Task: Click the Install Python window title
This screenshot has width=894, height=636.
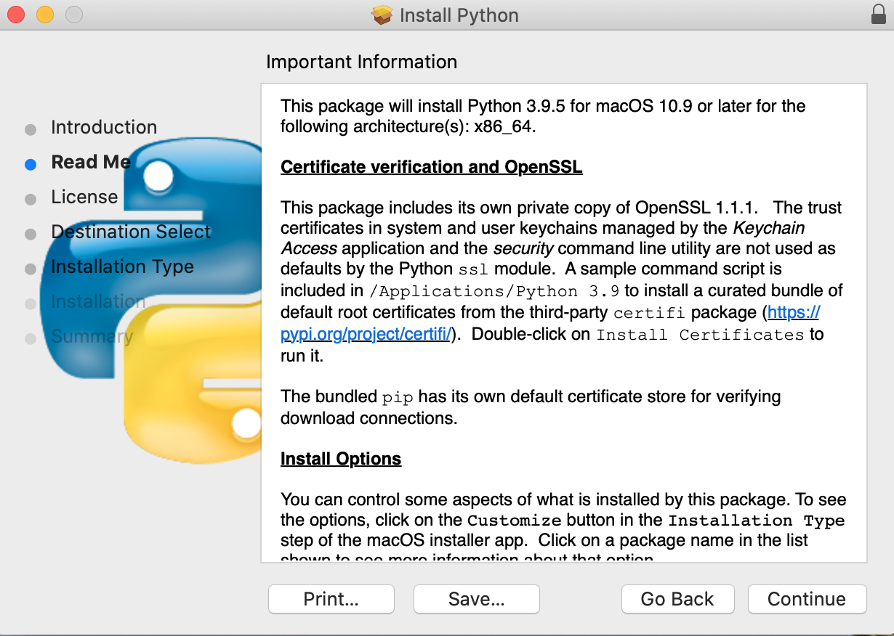Action: (x=459, y=15)
